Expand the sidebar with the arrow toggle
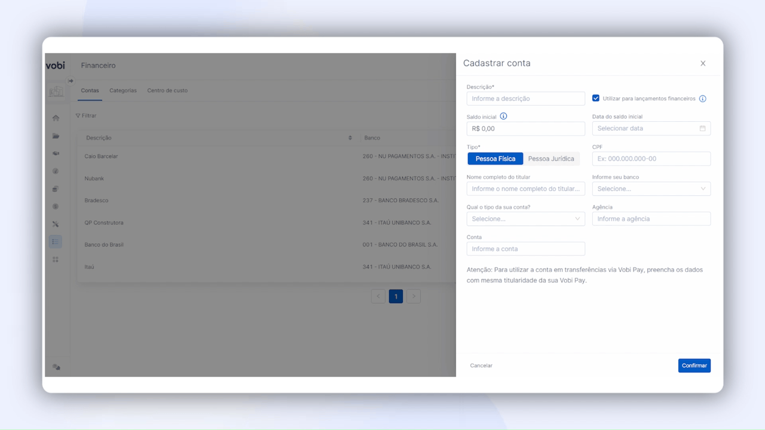765x430 pixels. [70, 81]
